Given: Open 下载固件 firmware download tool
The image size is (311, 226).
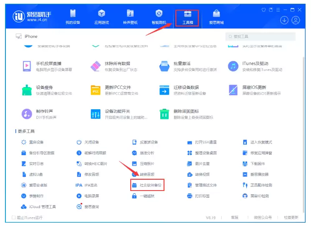Looking at the screenshot, I should click(x=254, y=163).
